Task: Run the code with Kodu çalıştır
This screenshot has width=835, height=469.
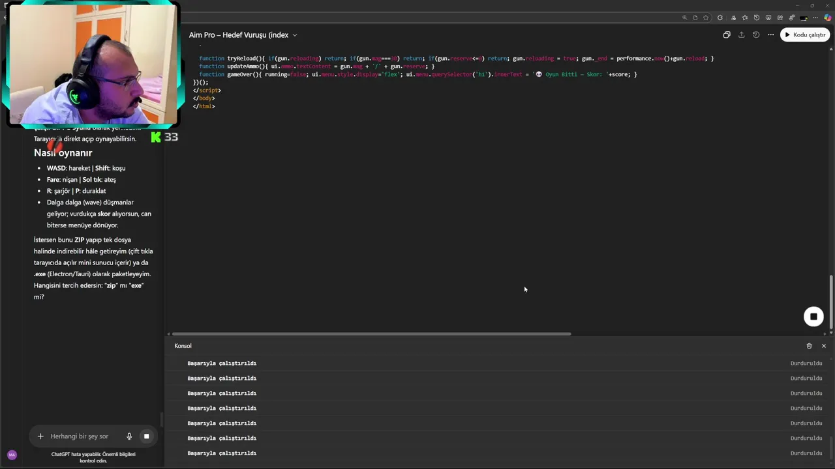Action: (x=804, y=35)
